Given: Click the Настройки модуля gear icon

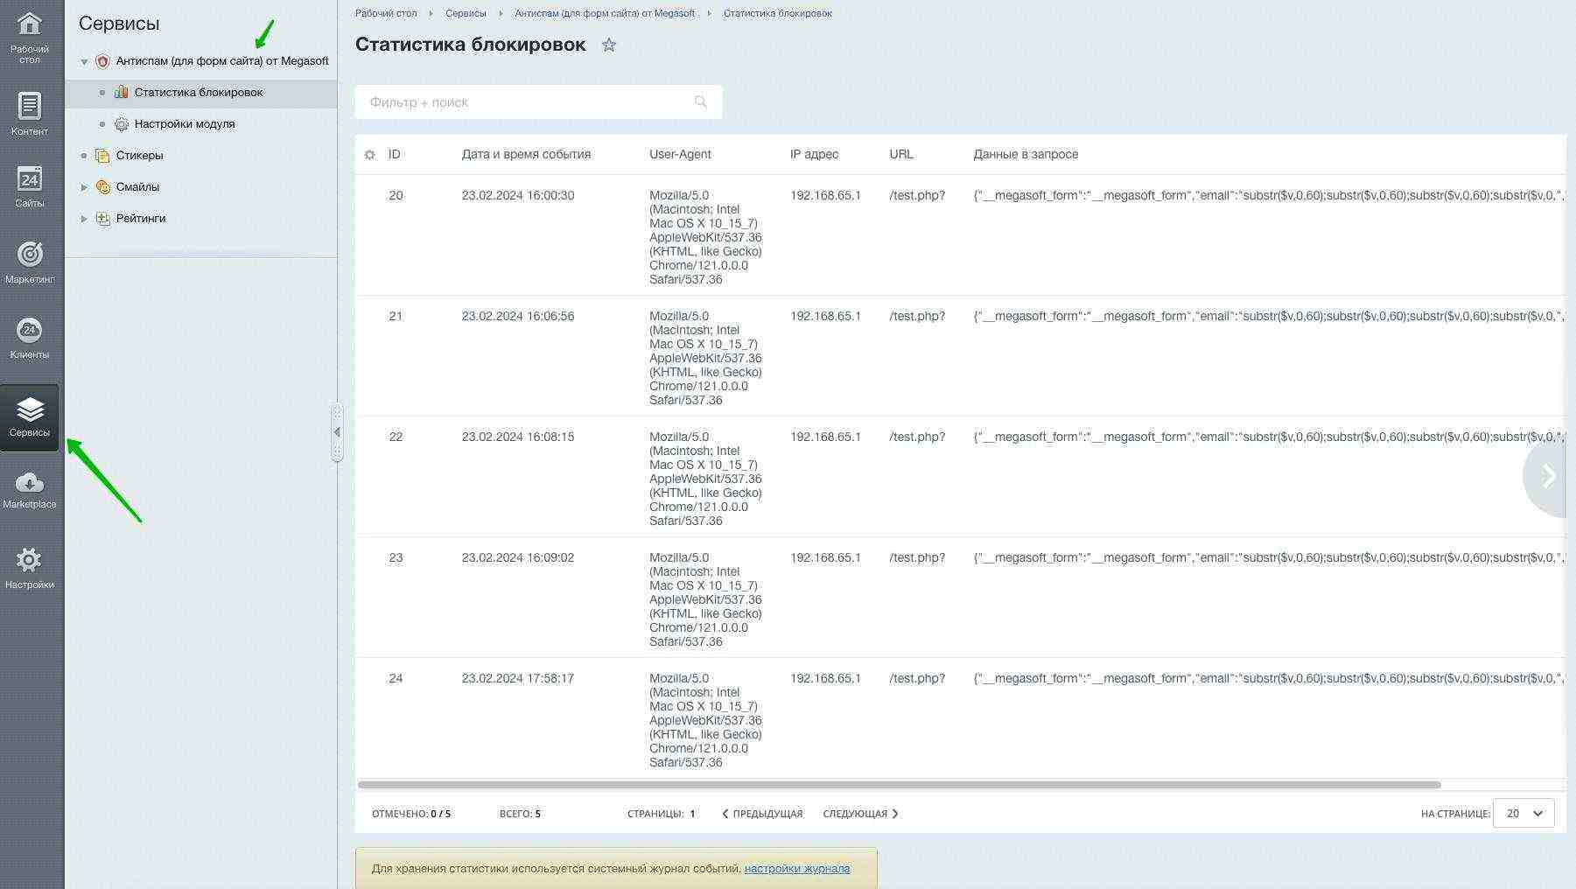Looking at the screenshot, I should coord(122,124).
